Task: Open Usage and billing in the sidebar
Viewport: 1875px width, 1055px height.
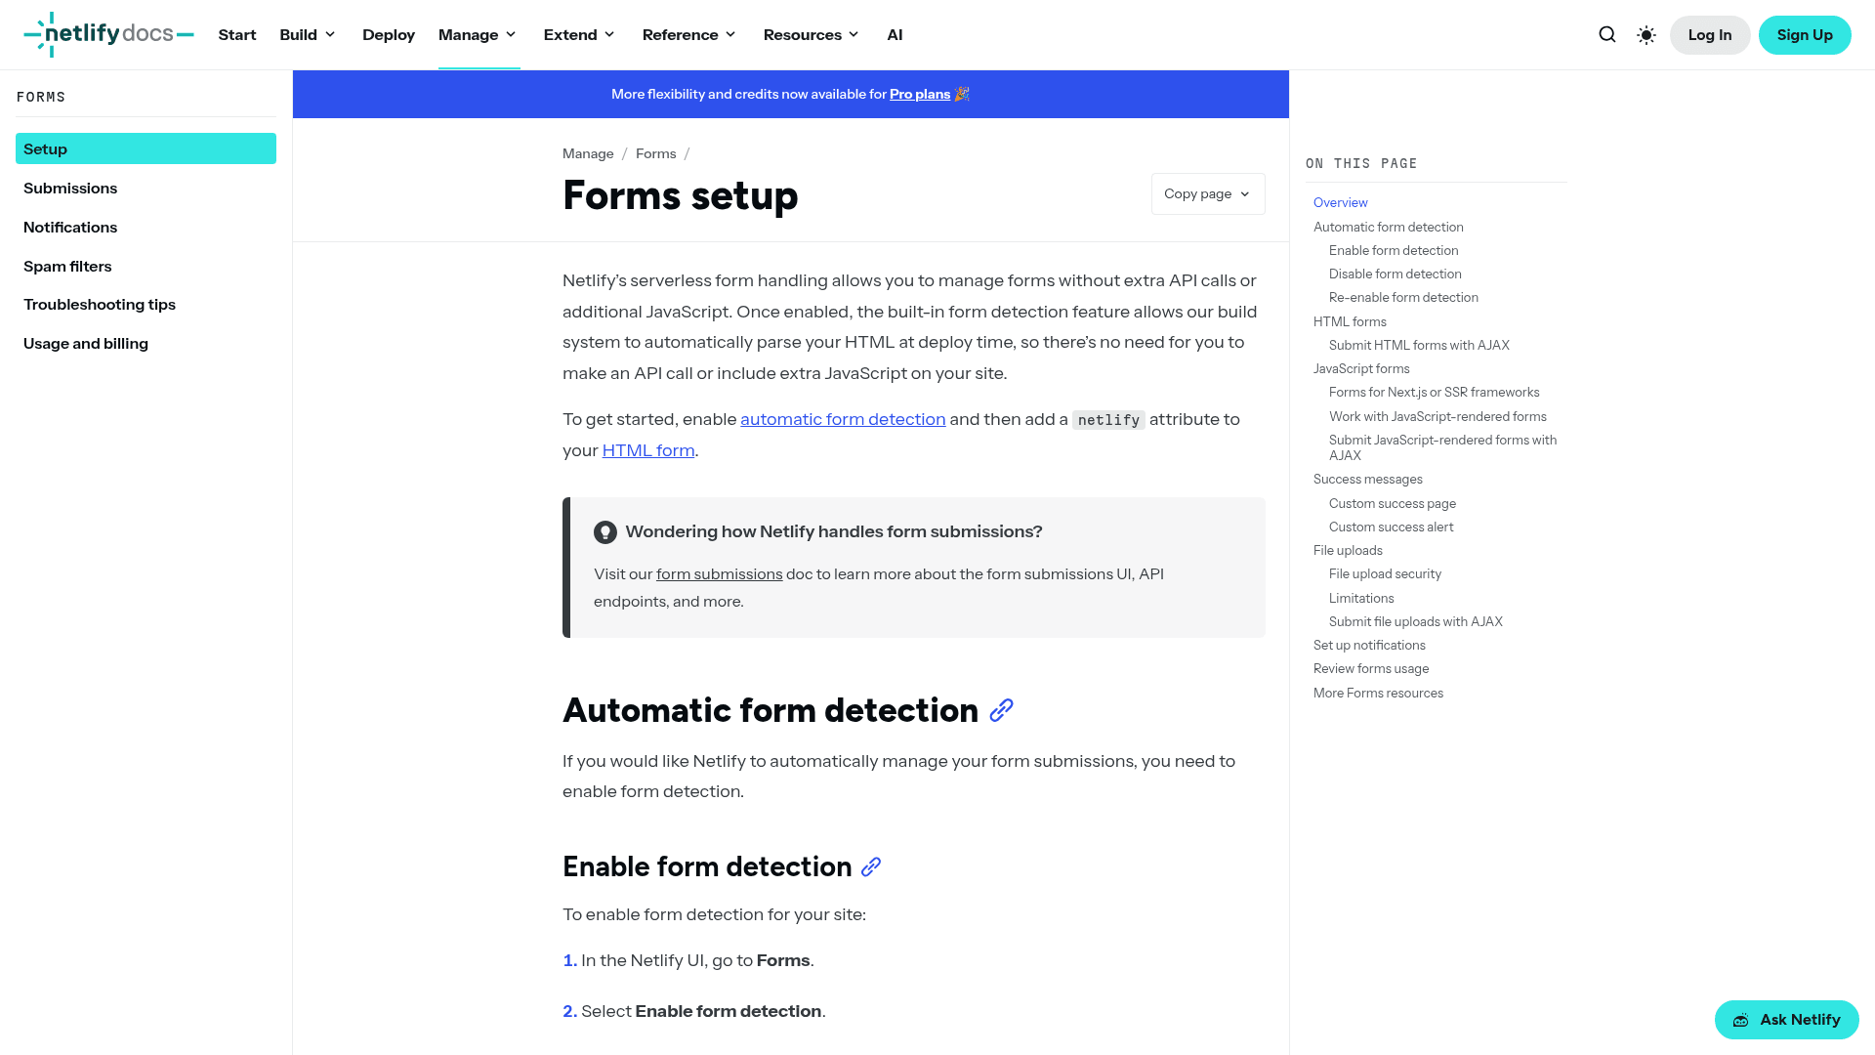Action: (146, 343)
